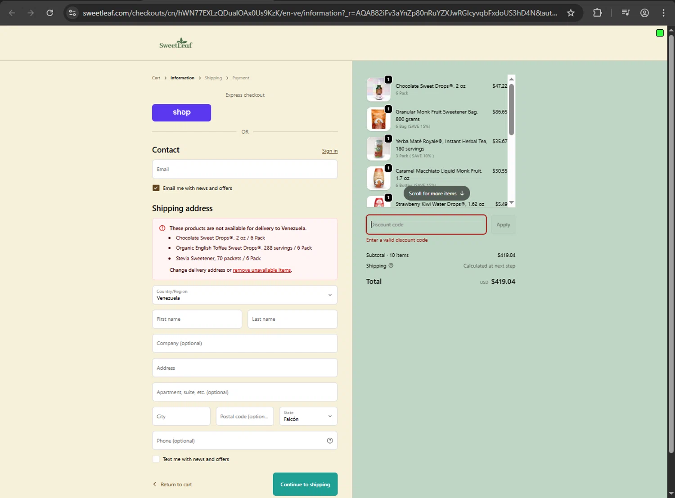Open the media controls icon
Viewport: 675px width, 498px height.
(x=625, y=13)
